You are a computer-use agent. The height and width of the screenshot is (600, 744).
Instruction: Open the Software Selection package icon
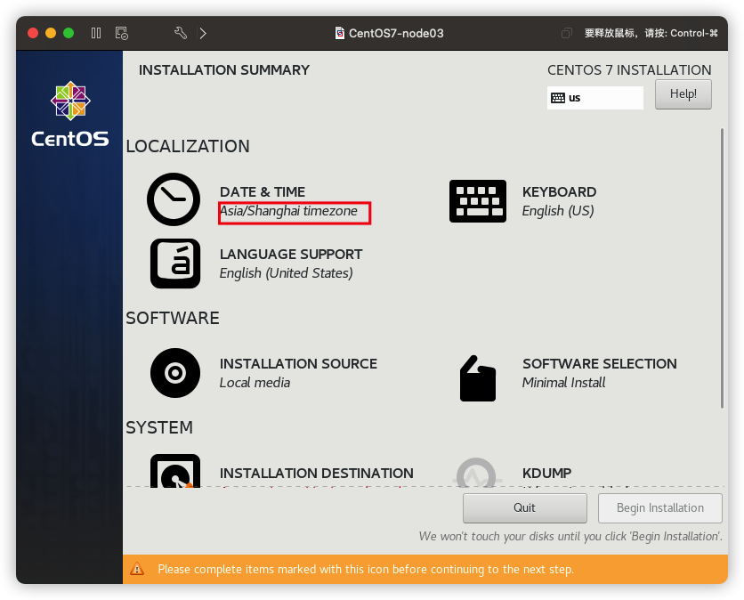point(478,378)
